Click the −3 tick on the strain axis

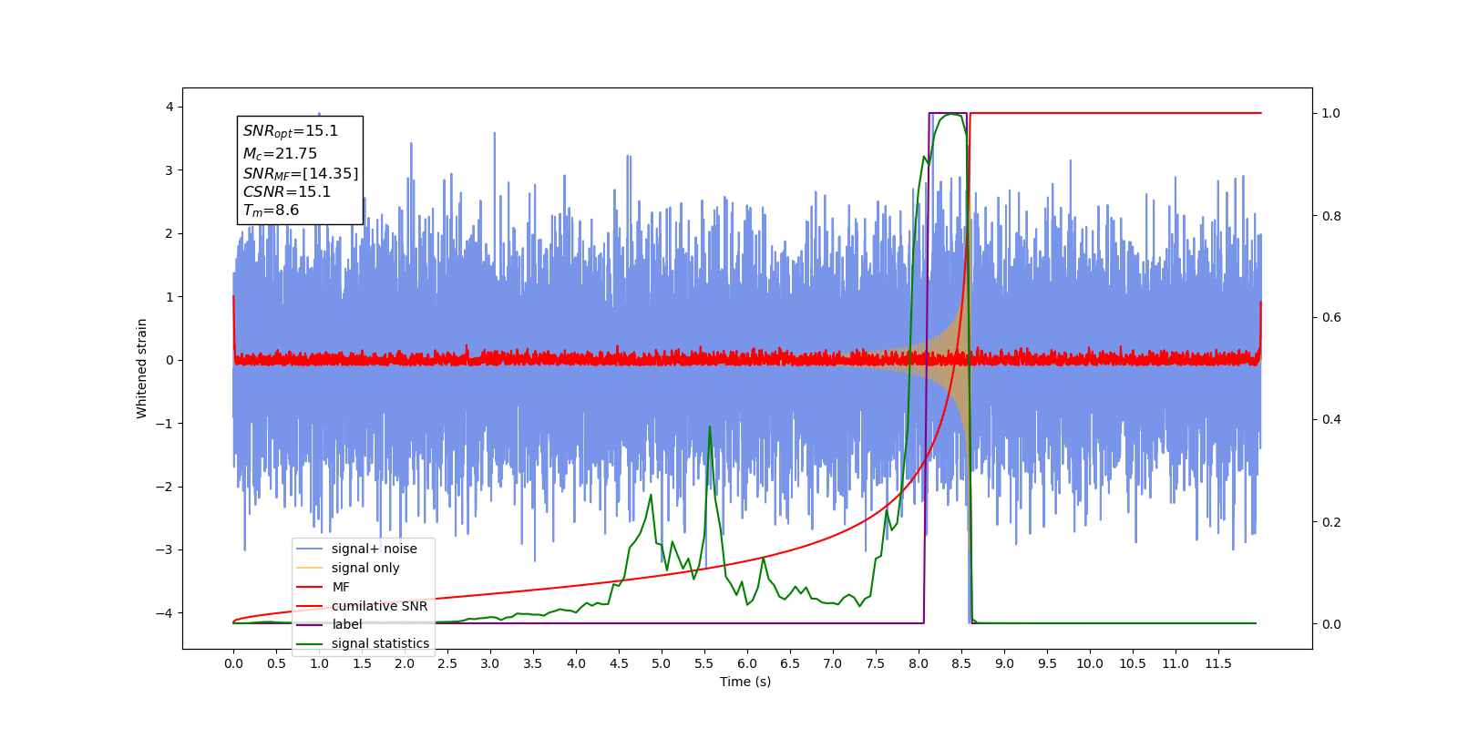[165, 549]
